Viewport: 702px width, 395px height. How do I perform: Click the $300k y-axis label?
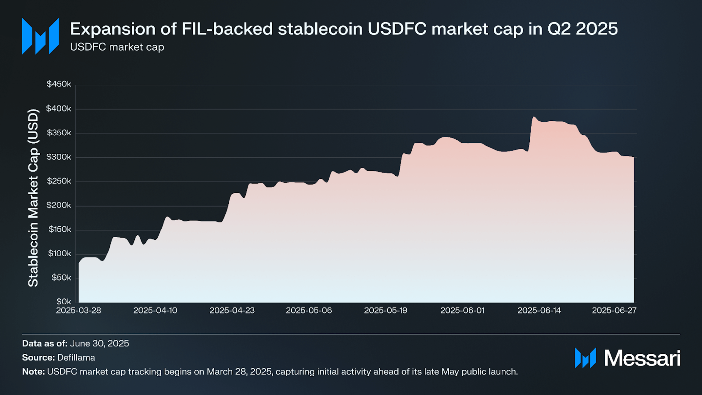(59, 157)
